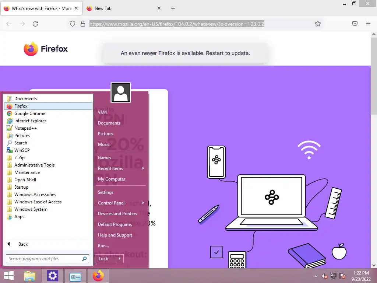Expand the Open-Shell folder
This screenshot has width=377, height=283.
tap(48, 180)
